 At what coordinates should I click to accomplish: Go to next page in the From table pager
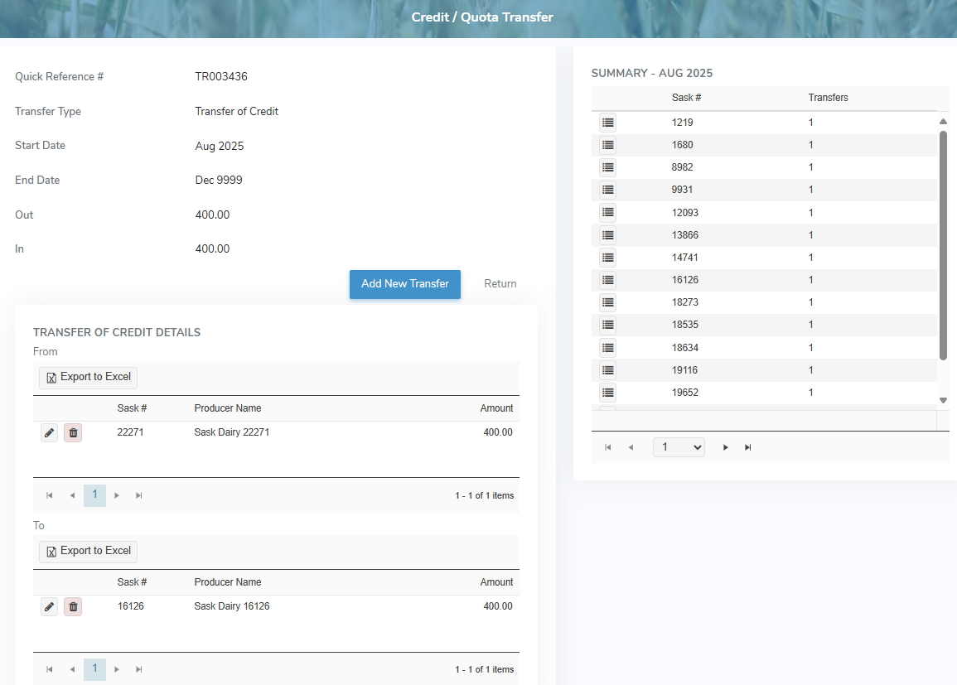pos(116,494)
